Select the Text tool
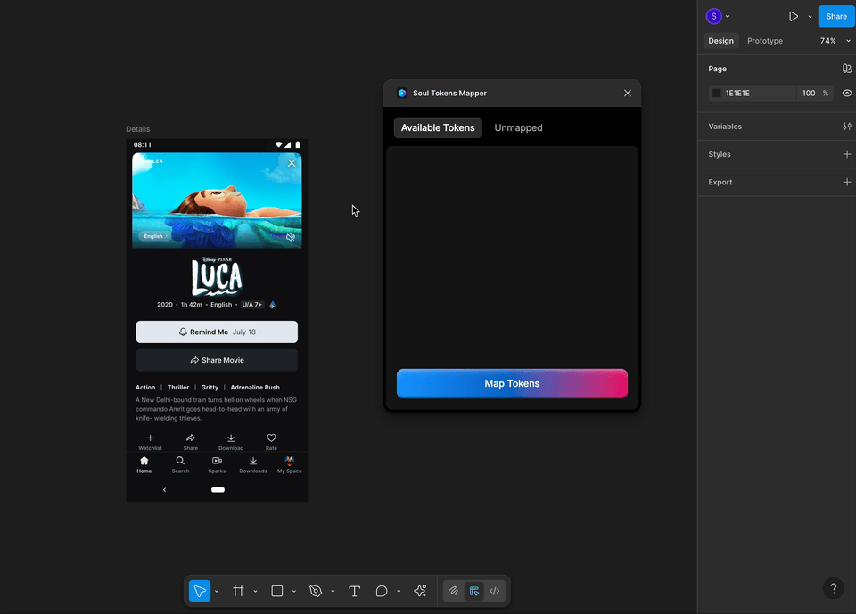Viewport: 856px width, 614px height. pos(354,591)
